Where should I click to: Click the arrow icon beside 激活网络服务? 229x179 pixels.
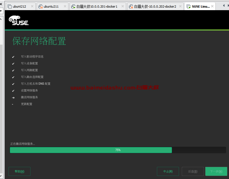pos(13,98)
